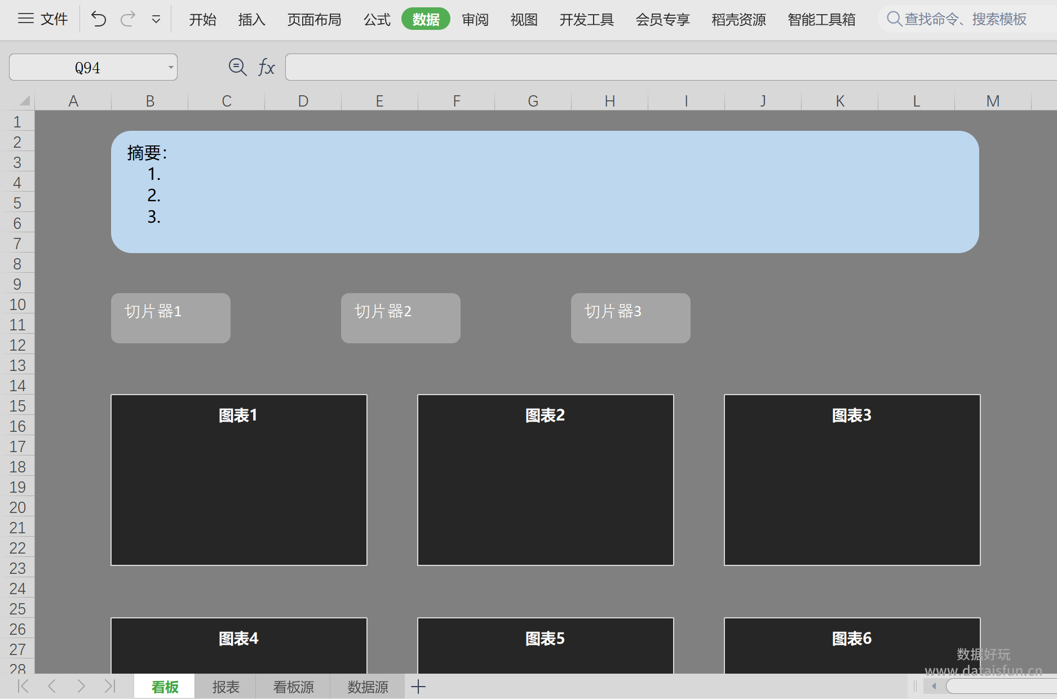Click the undo arrow icon
1057x699 pixels.
(99, 19)
